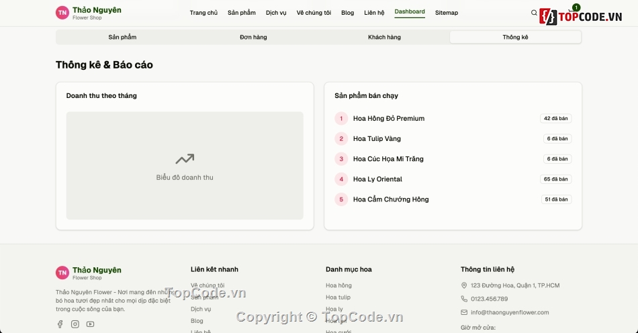The width and height of the screenshot is (638, 333).
Task: Click Danh mục hoa footer heading
Action: pos(349,269)
